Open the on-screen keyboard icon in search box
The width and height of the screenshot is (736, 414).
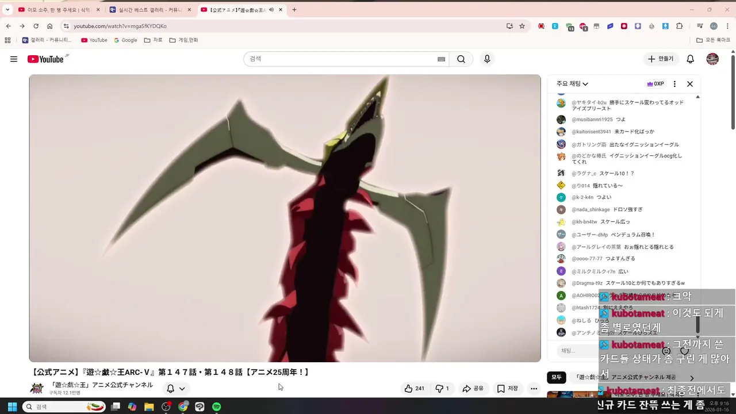coord(442,59)
